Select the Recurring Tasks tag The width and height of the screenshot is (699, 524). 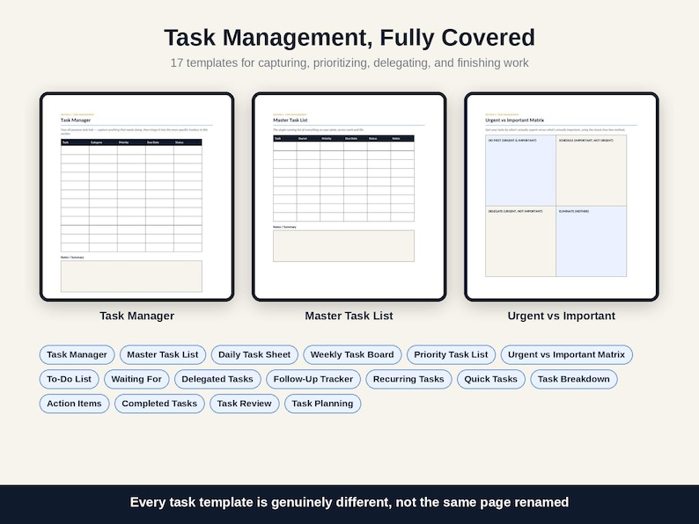click(x=408, y=379)
